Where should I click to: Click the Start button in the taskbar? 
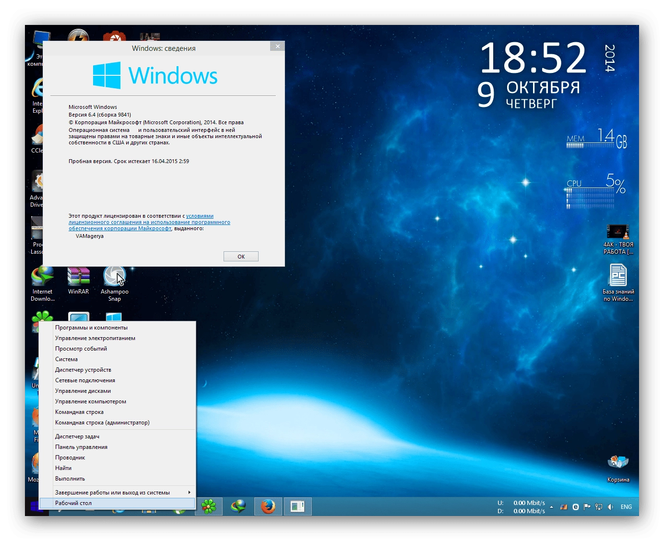point(35,507)
